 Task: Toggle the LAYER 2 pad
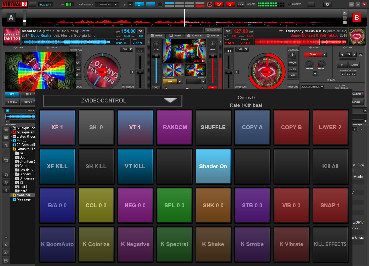(x=330, y=127)
